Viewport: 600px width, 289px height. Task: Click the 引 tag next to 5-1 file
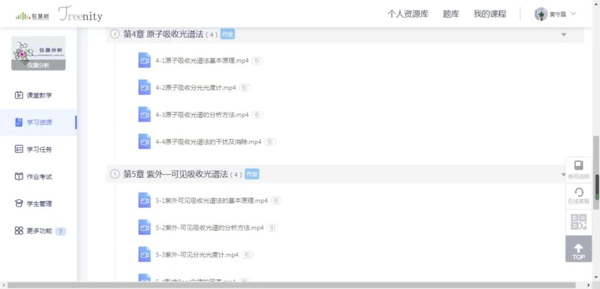tap(276, 200)
